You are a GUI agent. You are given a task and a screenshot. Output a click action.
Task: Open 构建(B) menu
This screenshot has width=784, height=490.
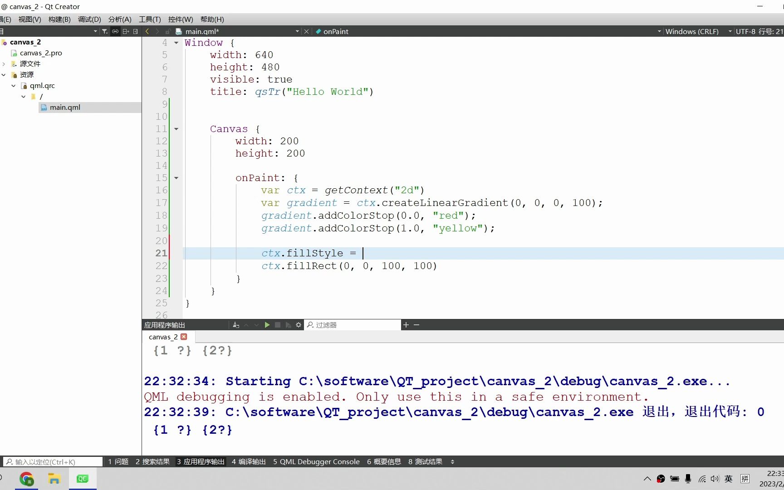pos(59,19)
